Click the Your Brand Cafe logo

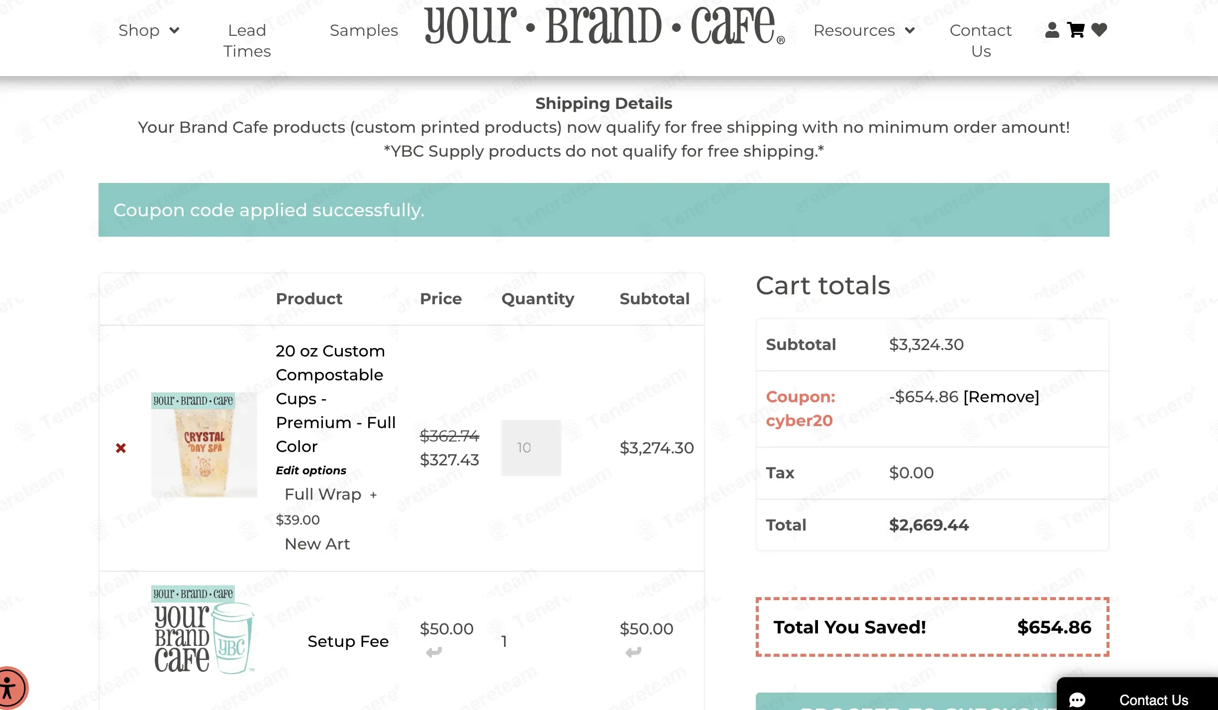604,26
